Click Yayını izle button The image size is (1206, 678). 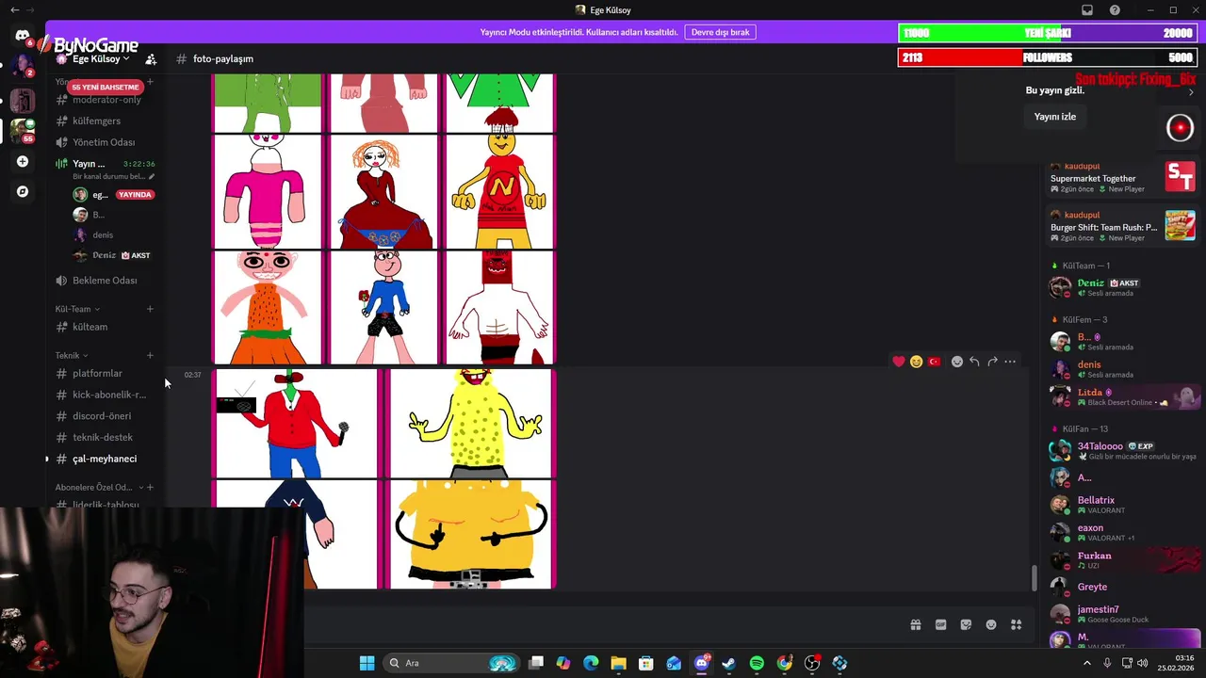pyautogui.click(x=1054, y=117)
